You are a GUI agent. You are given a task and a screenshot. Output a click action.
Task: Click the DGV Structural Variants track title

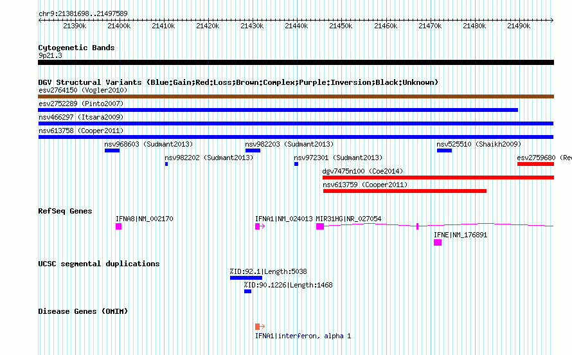click(238, 82)
